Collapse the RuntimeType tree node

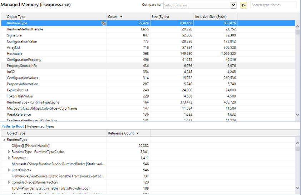(4, 140)
